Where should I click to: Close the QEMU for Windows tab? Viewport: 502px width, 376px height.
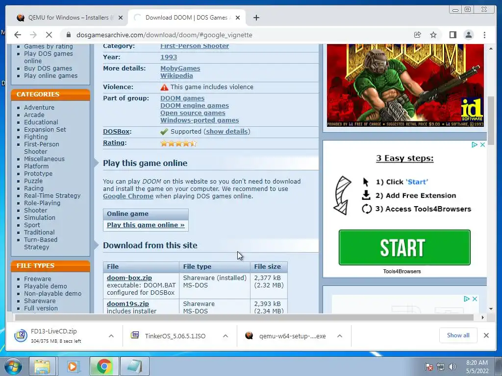[x=121, y=18]
